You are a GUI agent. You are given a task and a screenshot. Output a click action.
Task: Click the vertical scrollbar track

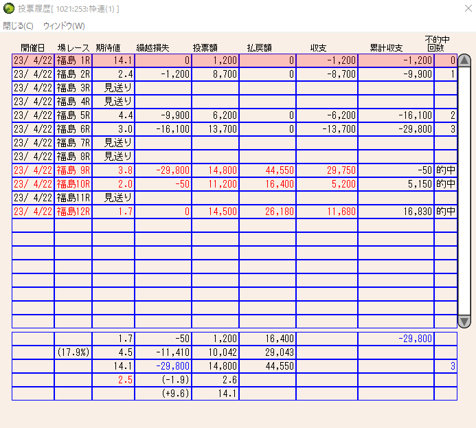coord(464,191)
